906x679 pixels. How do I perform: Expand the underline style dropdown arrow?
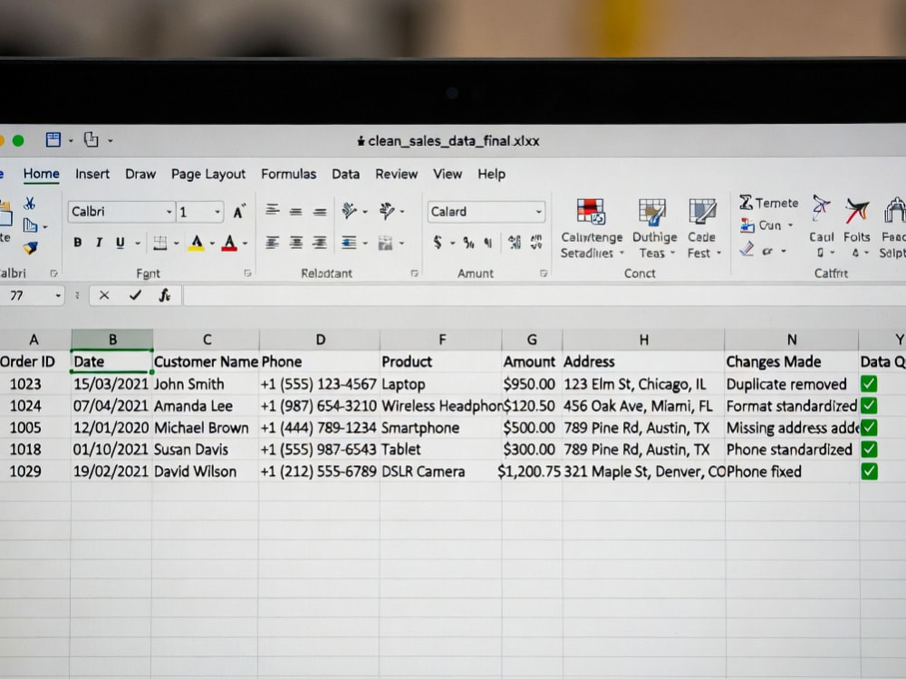pos(138,244)
